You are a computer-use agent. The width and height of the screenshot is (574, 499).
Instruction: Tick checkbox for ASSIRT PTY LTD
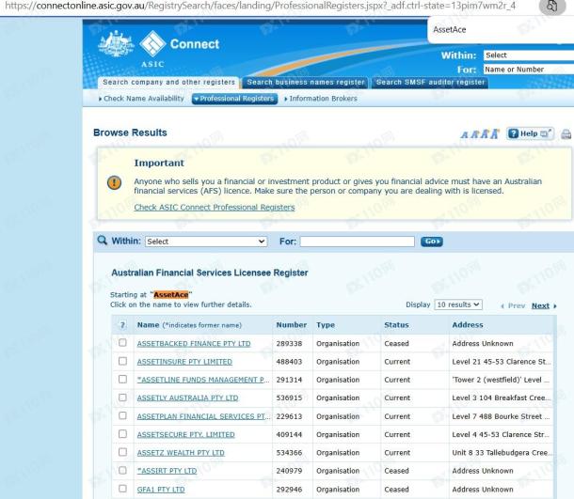click(x=122, y=470)
